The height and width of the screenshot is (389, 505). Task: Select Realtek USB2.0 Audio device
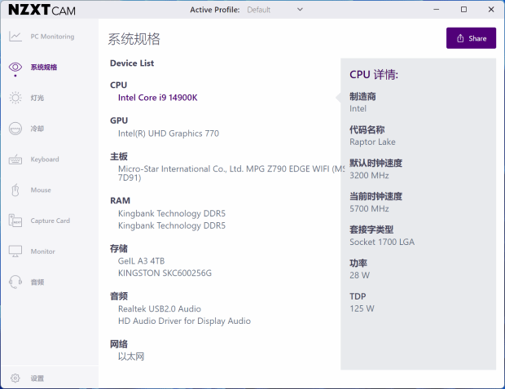pyautogui.click(x=160, y=309)
